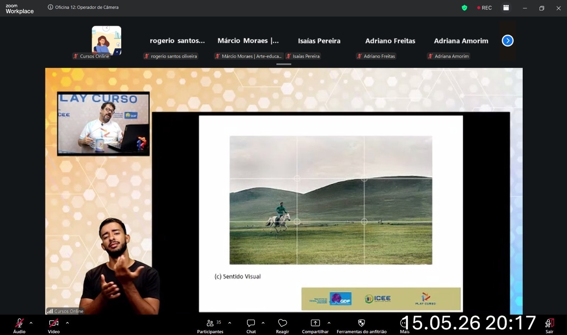Start camera with the Vídeo button
The width and height of the screenshot is (567, 335).
pyautogui.click(x=54, y=326)
